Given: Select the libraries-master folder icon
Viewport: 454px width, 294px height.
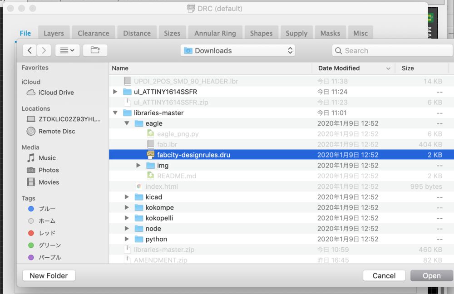Looking at the screenshot, I should coord(128,113).
